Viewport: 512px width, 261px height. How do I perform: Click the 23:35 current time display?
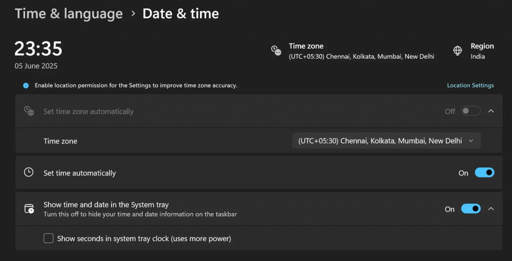click(x=38, y=49)
